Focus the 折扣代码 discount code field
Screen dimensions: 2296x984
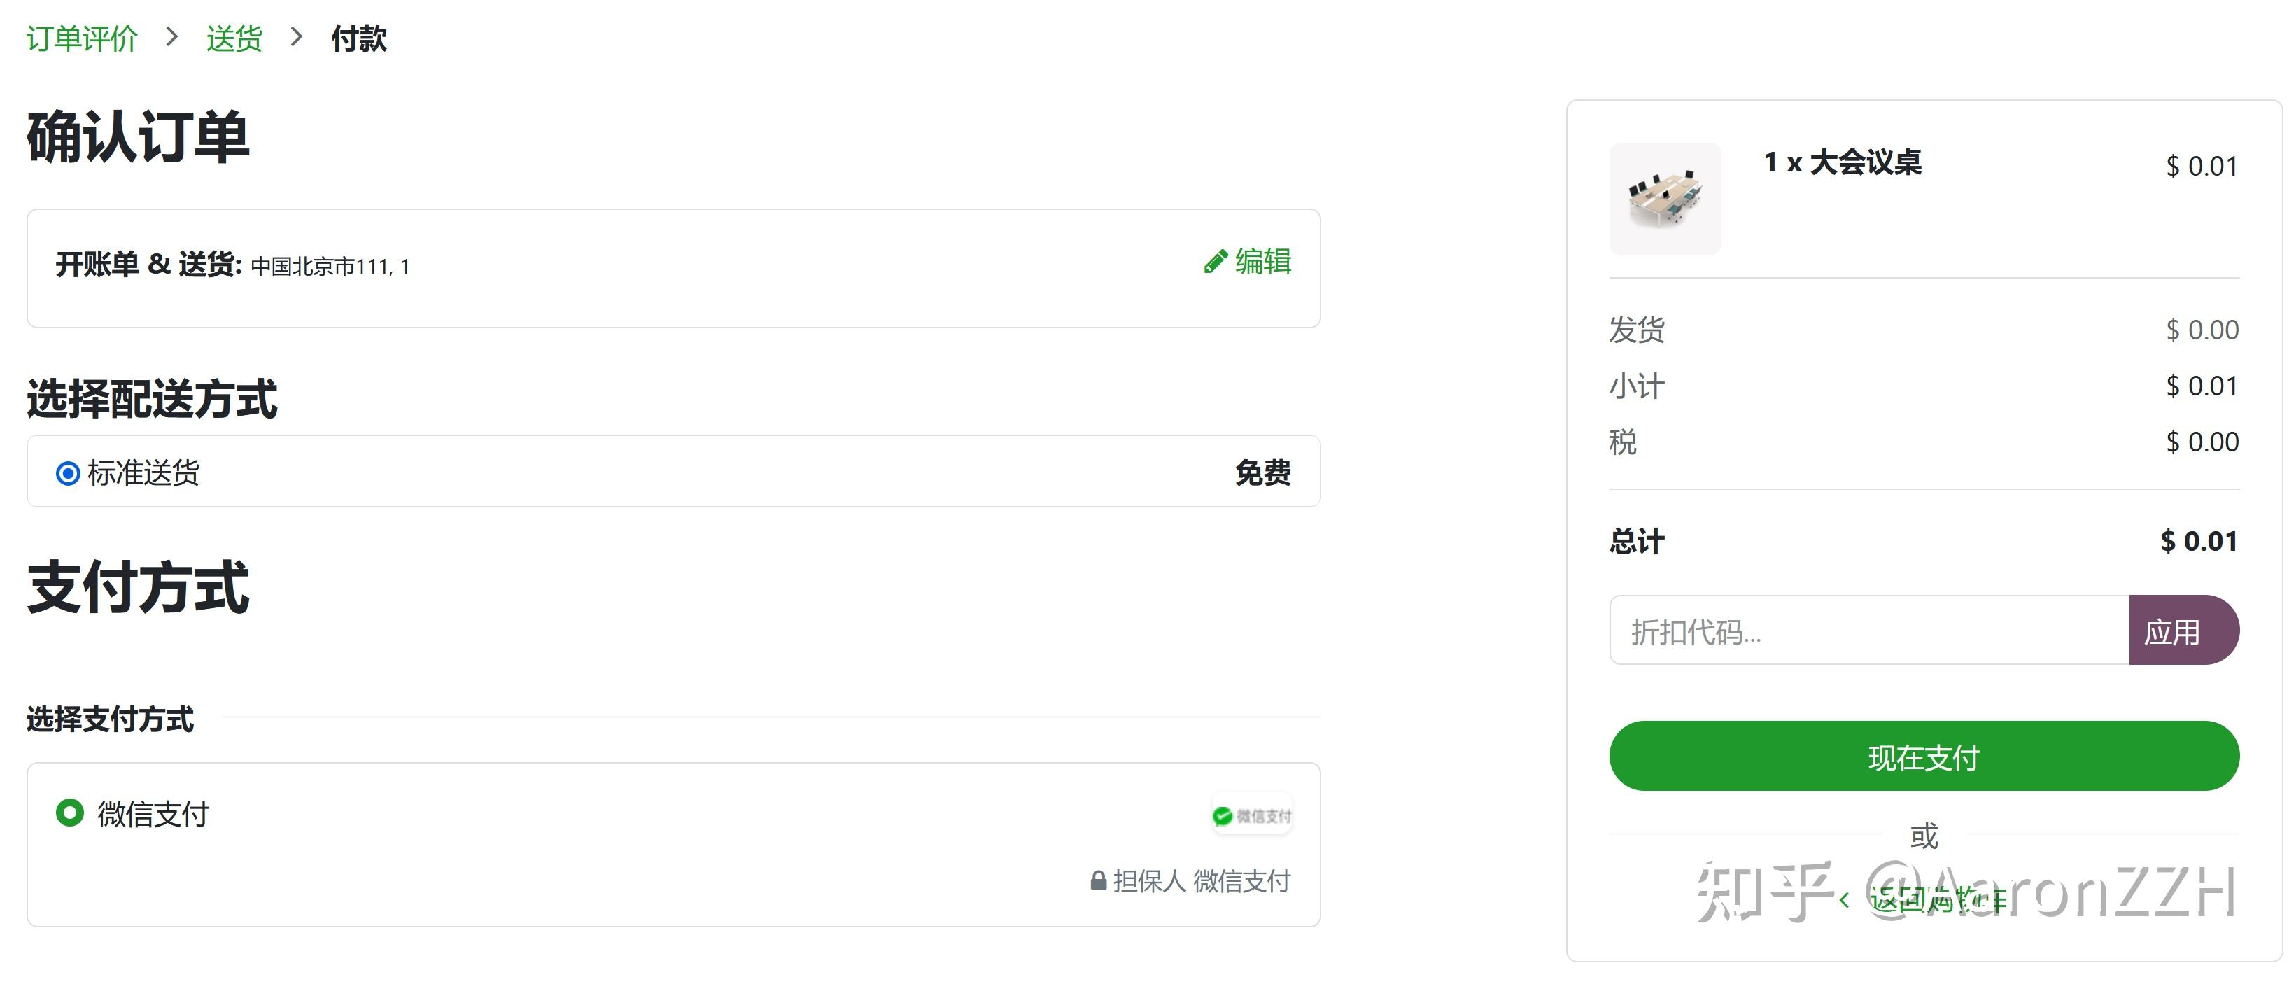1868,631
